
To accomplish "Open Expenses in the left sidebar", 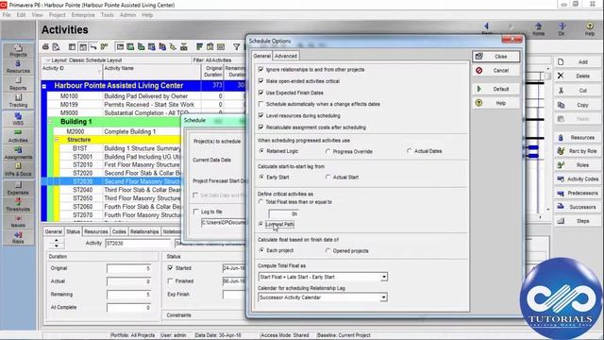I will (x=18, y=188).
